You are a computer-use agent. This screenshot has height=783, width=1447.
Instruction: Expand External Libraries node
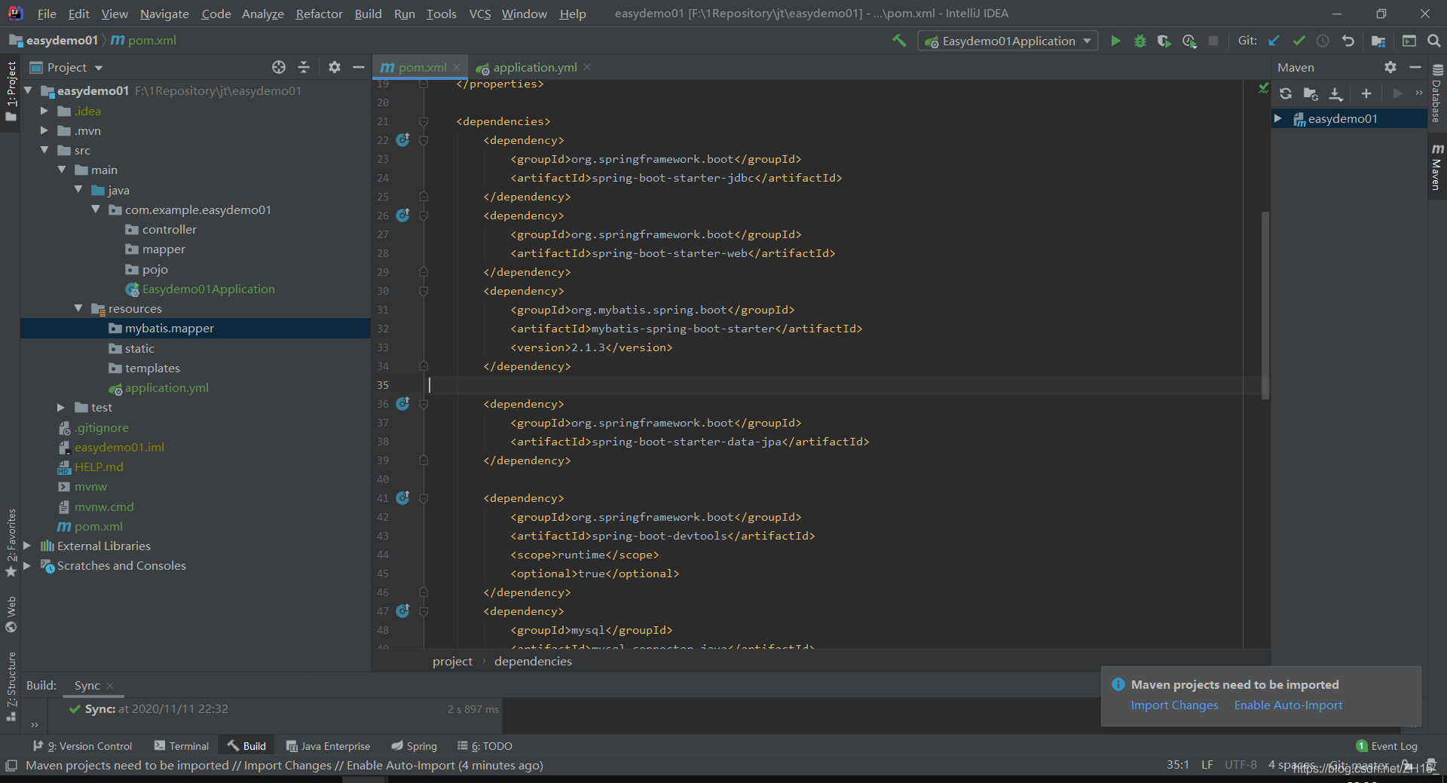(27, 546)
